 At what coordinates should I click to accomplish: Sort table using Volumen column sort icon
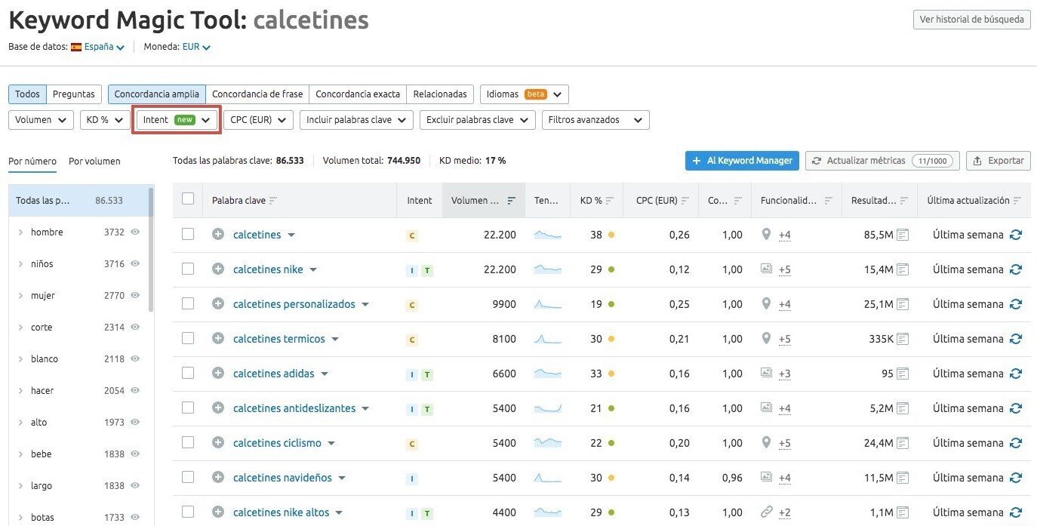(512, 201)
